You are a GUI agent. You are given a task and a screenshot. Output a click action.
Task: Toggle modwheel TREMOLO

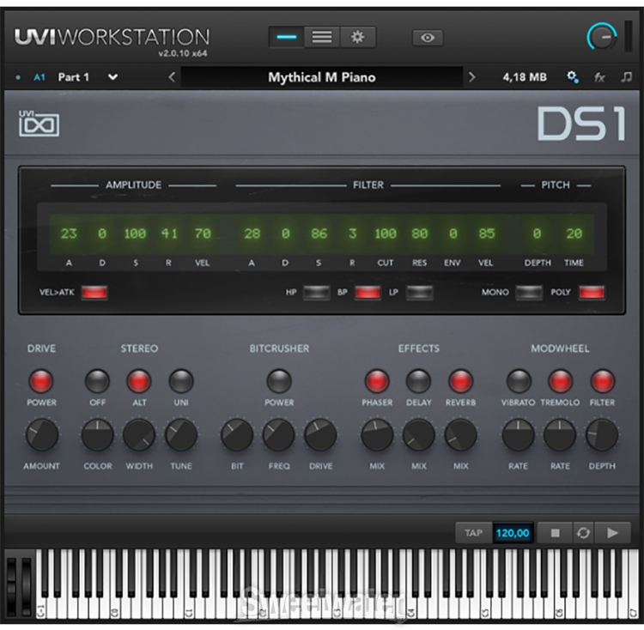tap(560, 381)
